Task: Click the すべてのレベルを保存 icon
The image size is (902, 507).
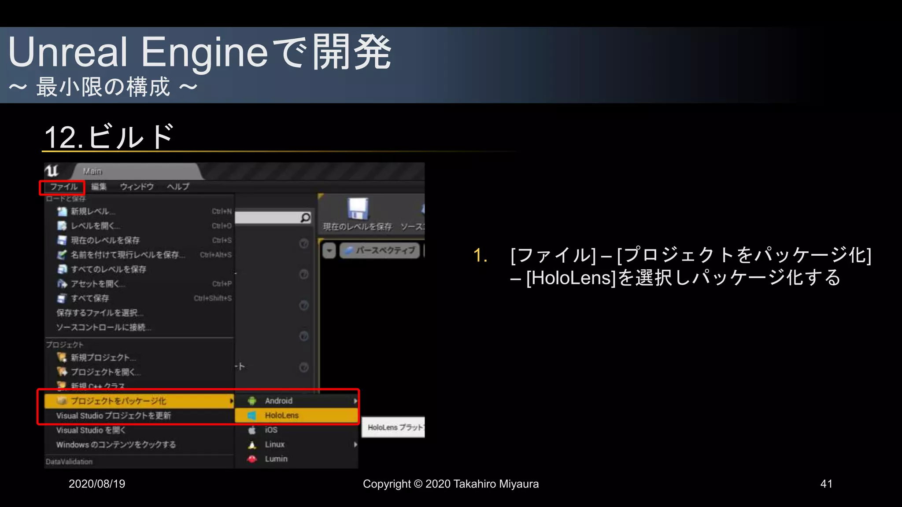Action: pyautogui.click(x=62, y=269)
